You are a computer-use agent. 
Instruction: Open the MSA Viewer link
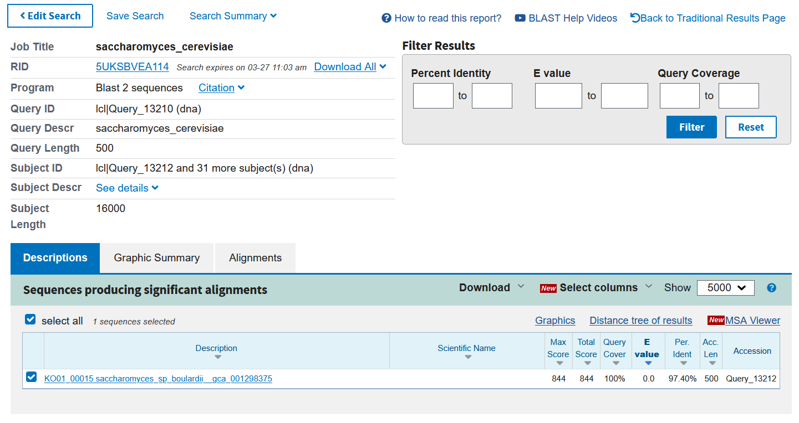click(x=752, y=321)
